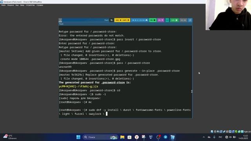Click the terminal cursor after swaylock
This screenshot has width=251, height=141.
[107, 114]
